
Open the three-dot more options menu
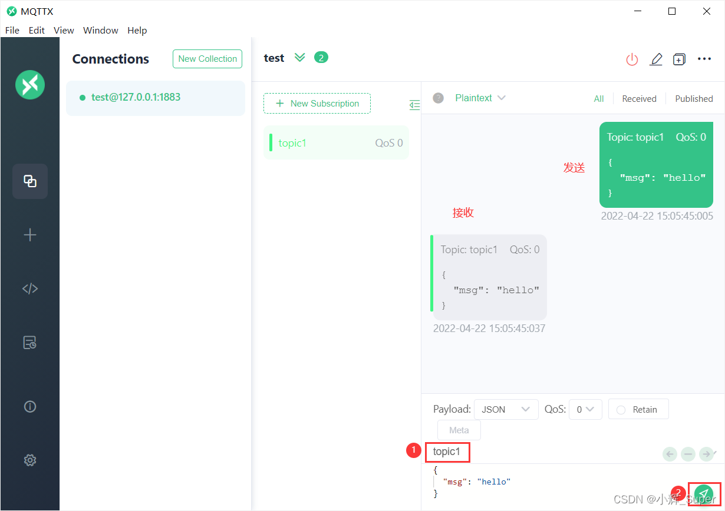(704, 59)
